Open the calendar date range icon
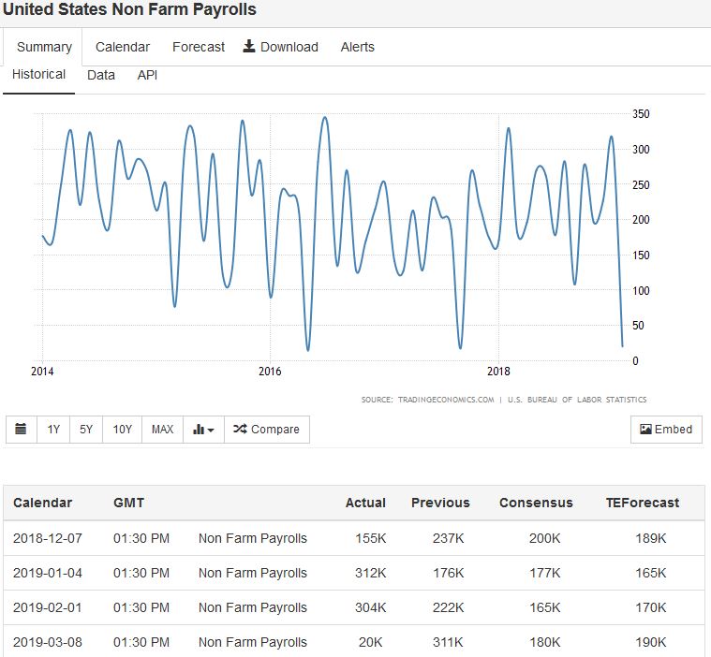This screenshot has height=657, width=711. tap(22, 430)
